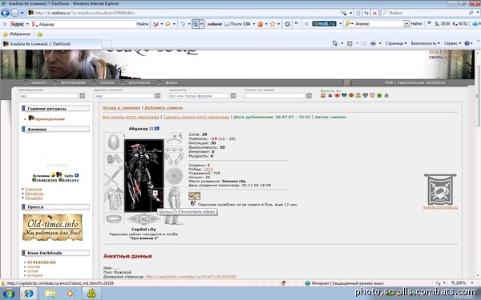Click the events.combats.ru banner emblem

pos(440,189)
